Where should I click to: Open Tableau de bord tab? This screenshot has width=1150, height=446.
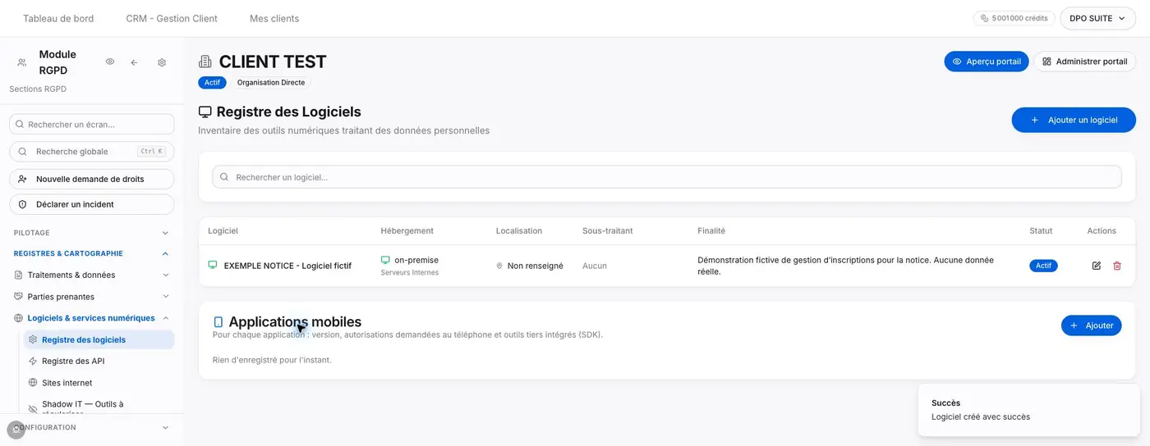58,18
